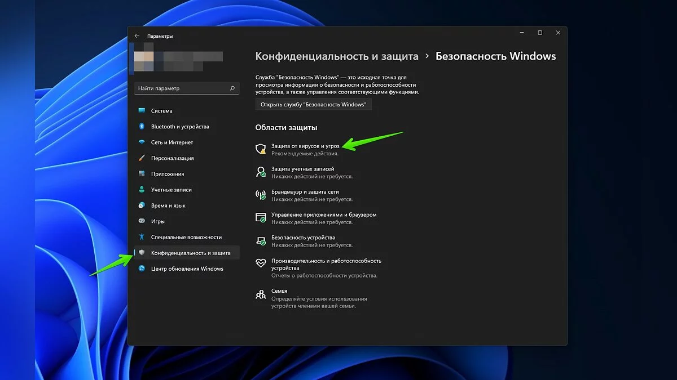Click the Управление приложениями и браузером icon
Screen dimensions: 677x380
pos(261,218)
